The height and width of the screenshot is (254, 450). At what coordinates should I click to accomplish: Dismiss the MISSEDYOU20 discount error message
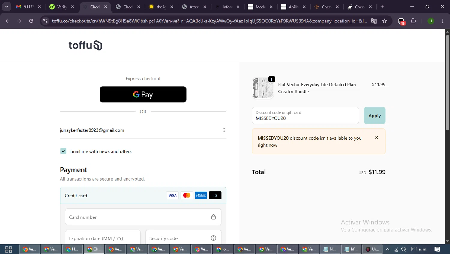(377, 137)
